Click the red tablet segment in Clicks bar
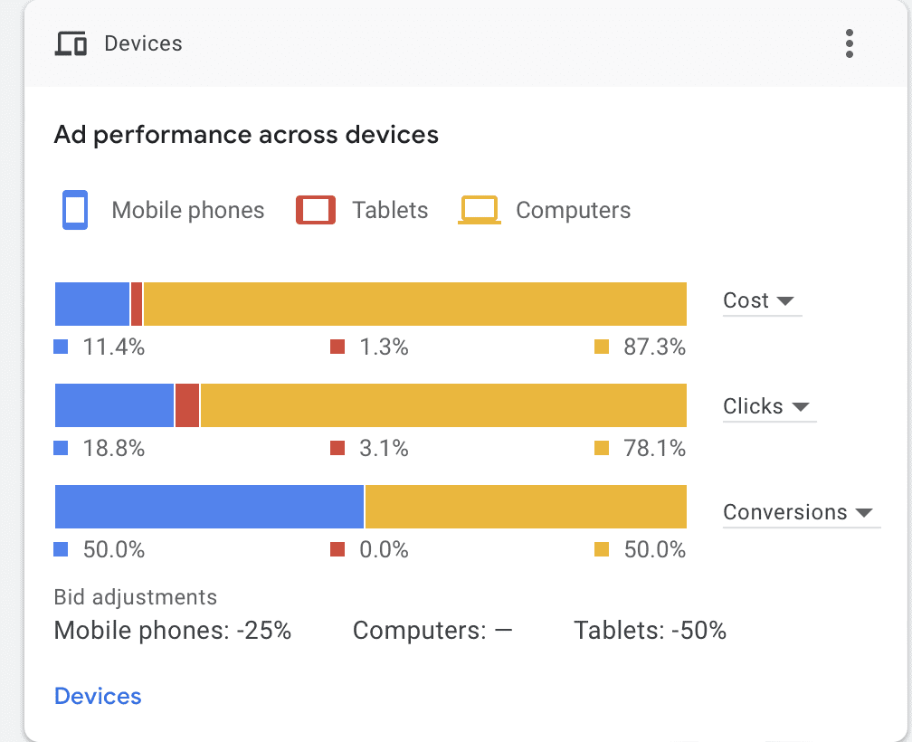Viewport: 912px width, 742px height. pyautogui.click(x=186, y=405)
